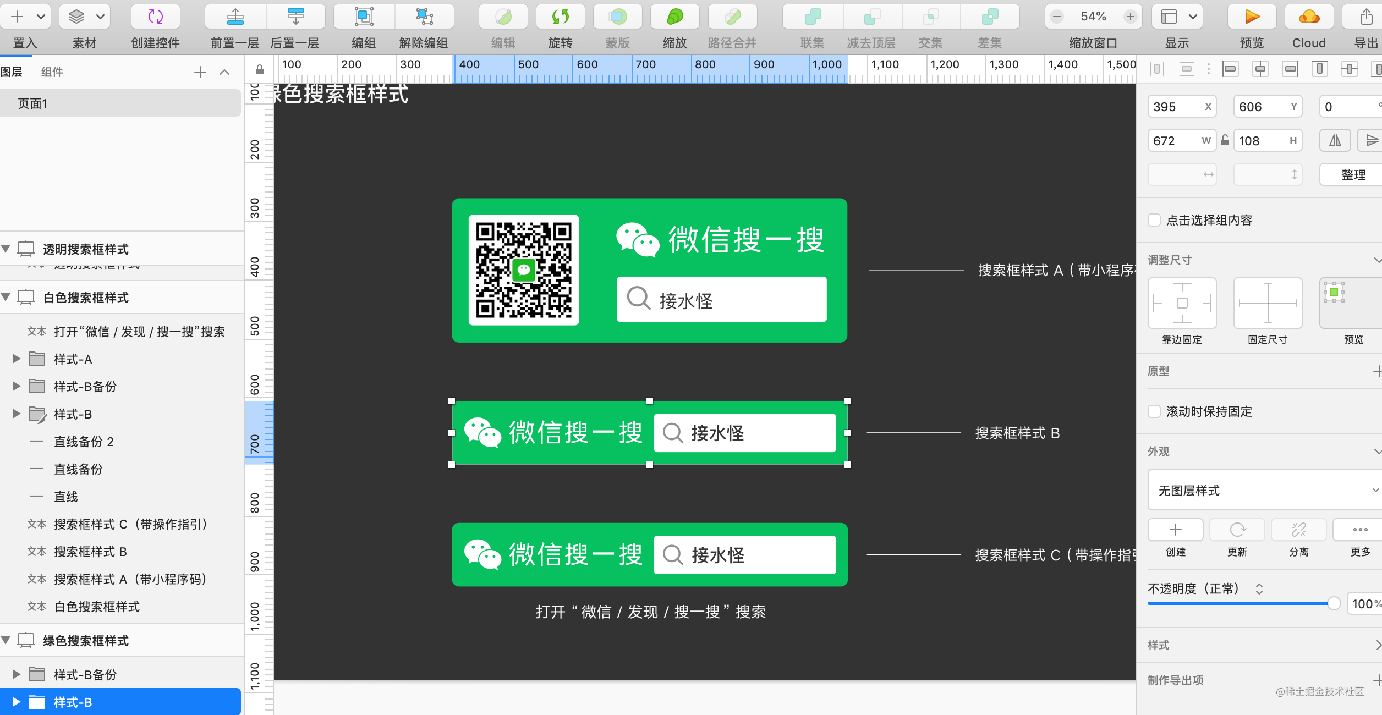Image resolution: width=1382 pixels, height=715 pixels.
Task: Click the 编辑 edit tool icon
Action: pos(503,16)
